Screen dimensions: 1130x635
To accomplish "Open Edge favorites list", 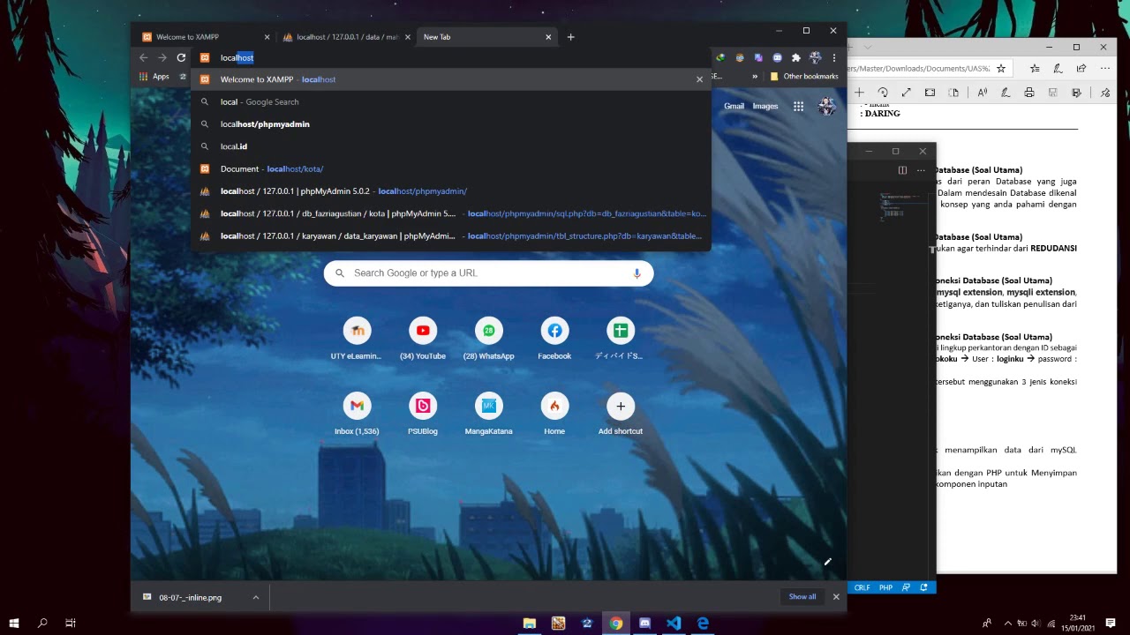I will (x=1034, y=68).
